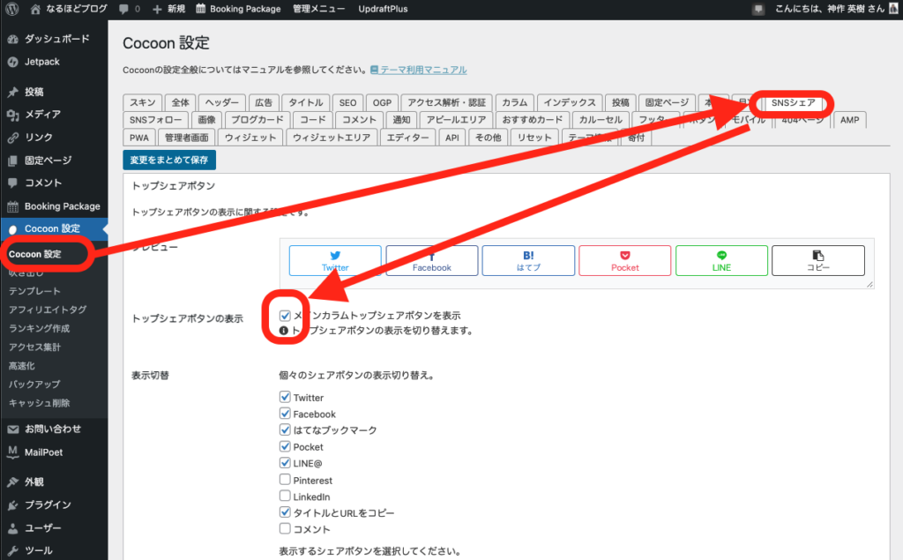Open UpdraftPlus in the admin bar
The image size is (903, 560).
(x=383, y=9)
